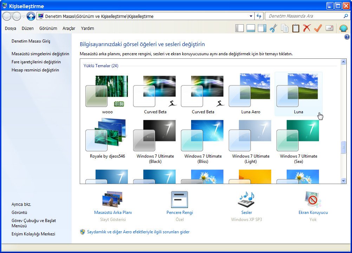Go back using the Back arrow button
352x253 pixels.
point(7,16)
